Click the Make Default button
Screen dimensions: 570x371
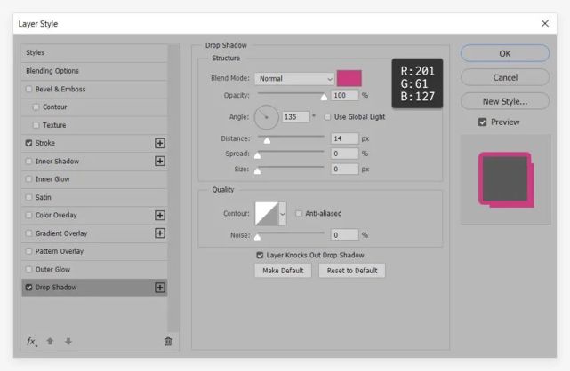point(283,271)
